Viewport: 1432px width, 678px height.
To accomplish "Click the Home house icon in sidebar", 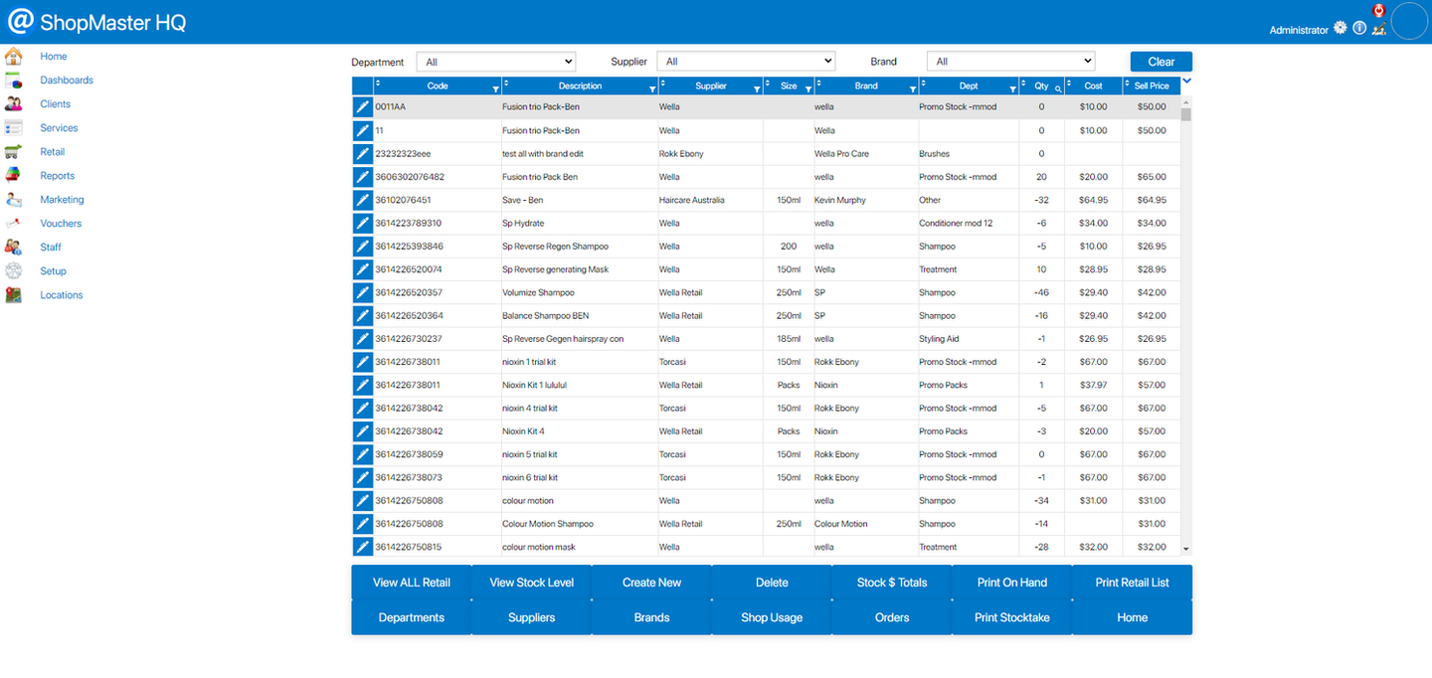I will [13, 56].
